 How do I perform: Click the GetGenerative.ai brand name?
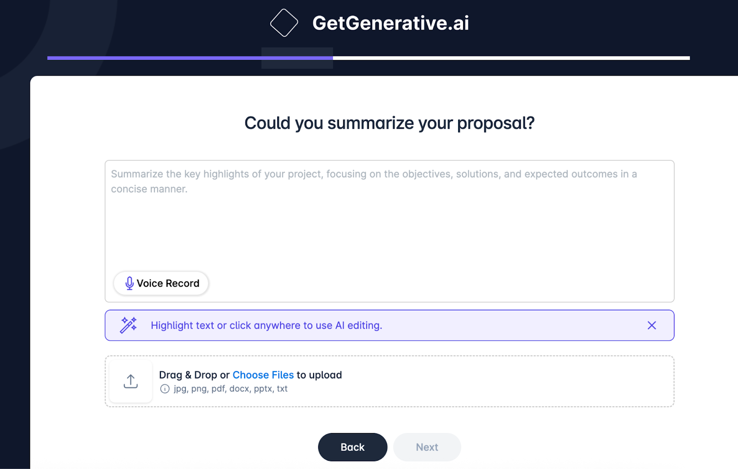(391, 23)
